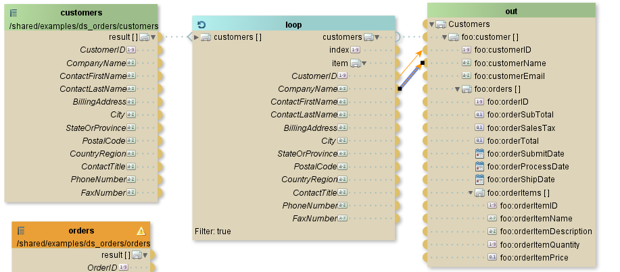Click the string icon beside loop CompanyName

point(342,89)
